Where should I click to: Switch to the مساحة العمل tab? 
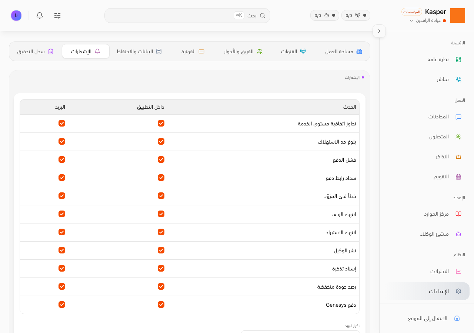tap(344, 51)
